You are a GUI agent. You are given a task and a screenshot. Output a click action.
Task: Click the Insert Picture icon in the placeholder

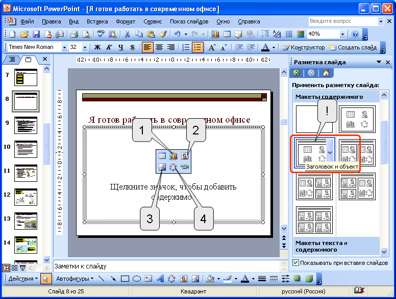click(x=162, y=167)
